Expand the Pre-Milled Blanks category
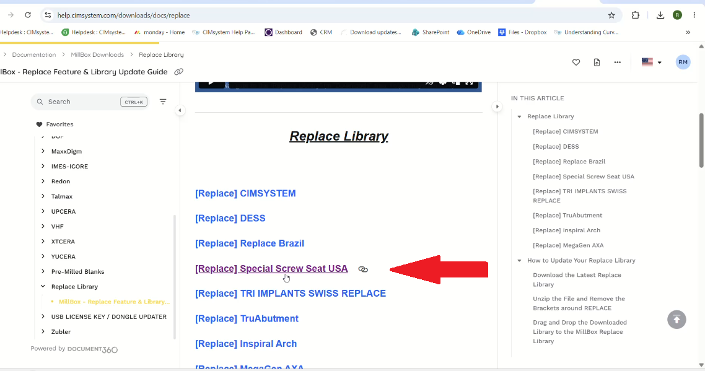705x371 pixels. 43,271
